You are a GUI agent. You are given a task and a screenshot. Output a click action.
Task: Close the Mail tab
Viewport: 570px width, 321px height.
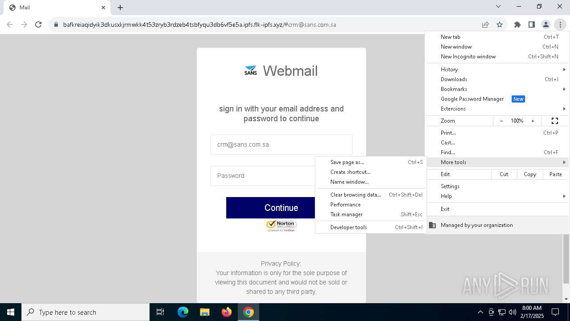[x=103, y=8]
